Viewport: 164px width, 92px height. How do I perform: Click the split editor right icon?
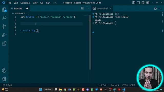coord(83,8)
